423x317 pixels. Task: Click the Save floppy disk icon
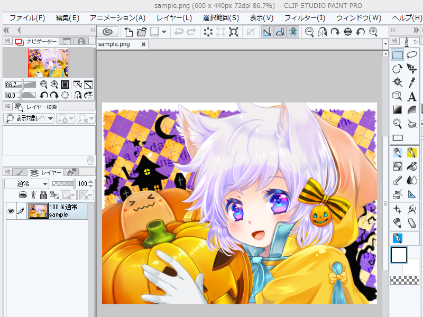click(x=154, y=32)
